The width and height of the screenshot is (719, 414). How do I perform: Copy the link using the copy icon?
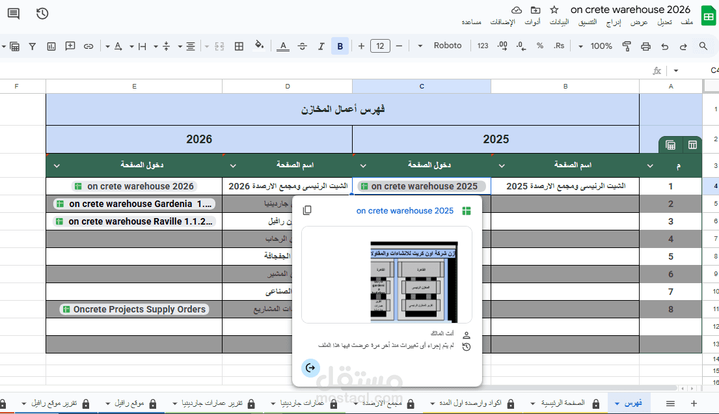click(x=307, y=210)
